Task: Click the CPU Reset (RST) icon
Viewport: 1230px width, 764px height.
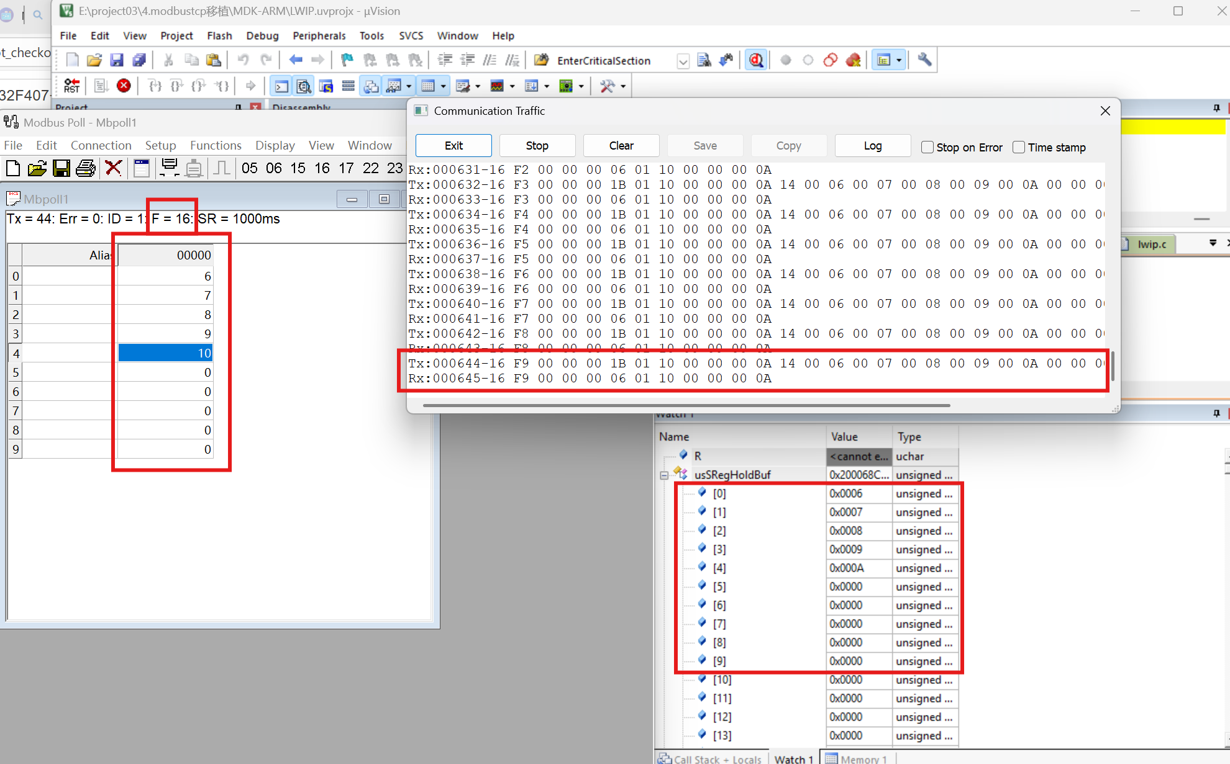Action: coord(71,86)
